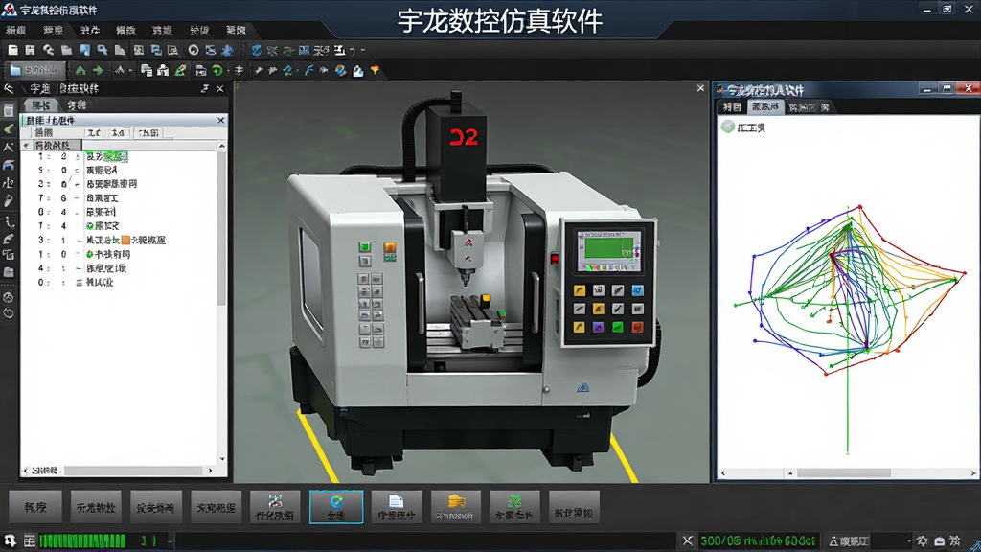
Task: Click the green left-arrow icon in left sidebar
Action: (9, 129)
